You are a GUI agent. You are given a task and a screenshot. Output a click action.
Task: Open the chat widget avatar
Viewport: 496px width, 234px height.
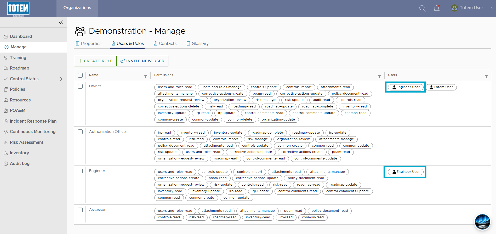[482, 222]
